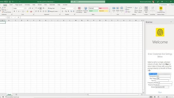Click the Save icon in title bar
174x98 pixels.
(10, 2)
